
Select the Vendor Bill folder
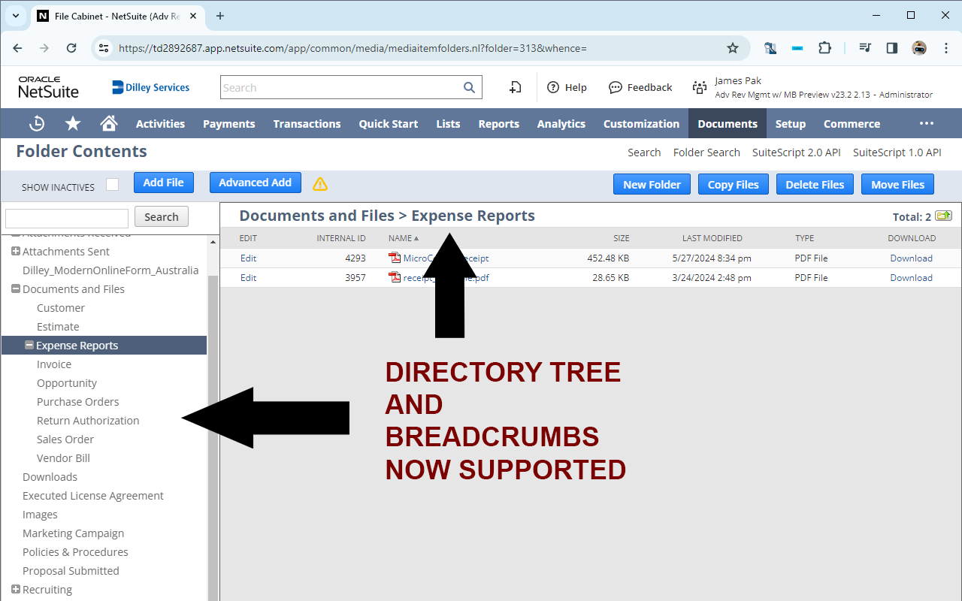(63, 458)
